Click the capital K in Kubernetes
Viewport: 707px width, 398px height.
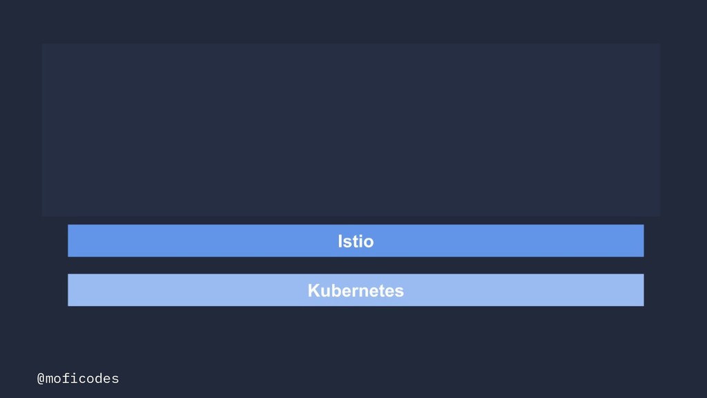pos(314,290)
